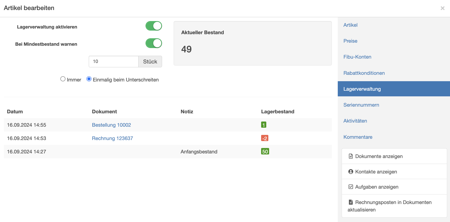Click the file icon beside Rechnungsposten aktualisieren
Image resolution: width=450 pixels, height=222 pixels.
351,202
